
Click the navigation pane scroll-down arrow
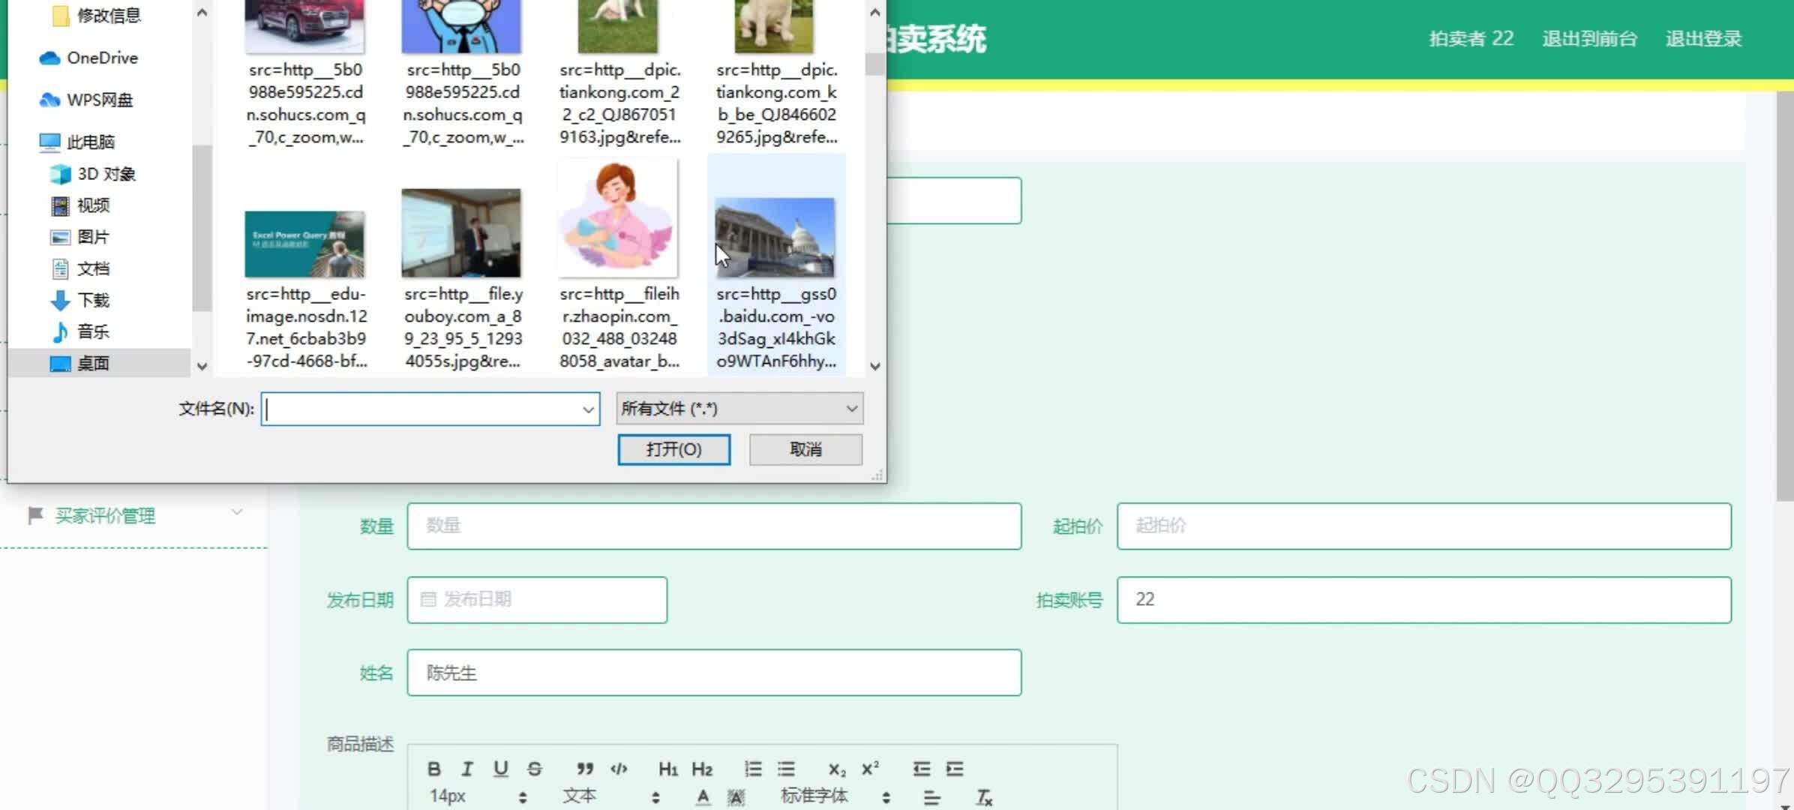click(x=202, y=366)
